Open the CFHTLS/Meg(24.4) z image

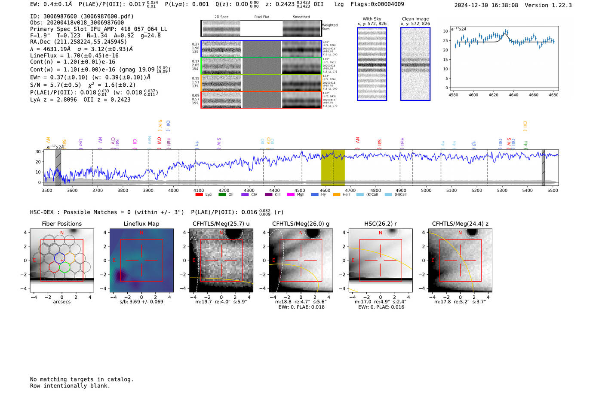click(460, 261)
